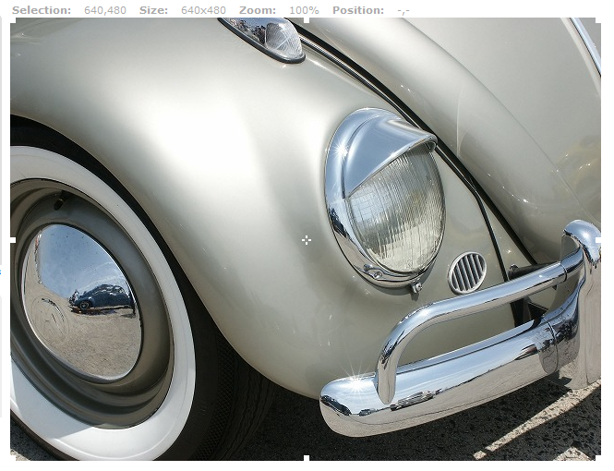
Task: Click the center crosshair of the selection
Action: pos(307,240)
